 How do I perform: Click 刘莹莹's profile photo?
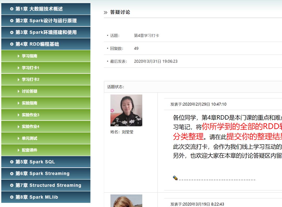pos(126,110)
